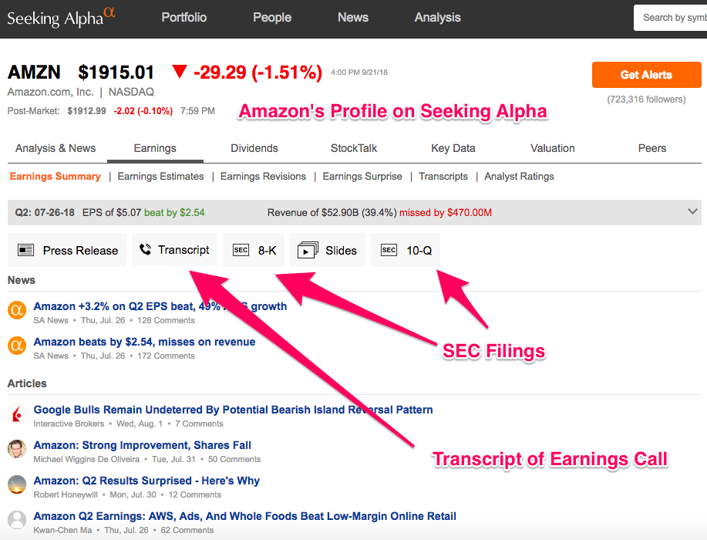Screen dimensions: 707x540
Task: Click Interactive Brokers author logo
Action: 17,413
